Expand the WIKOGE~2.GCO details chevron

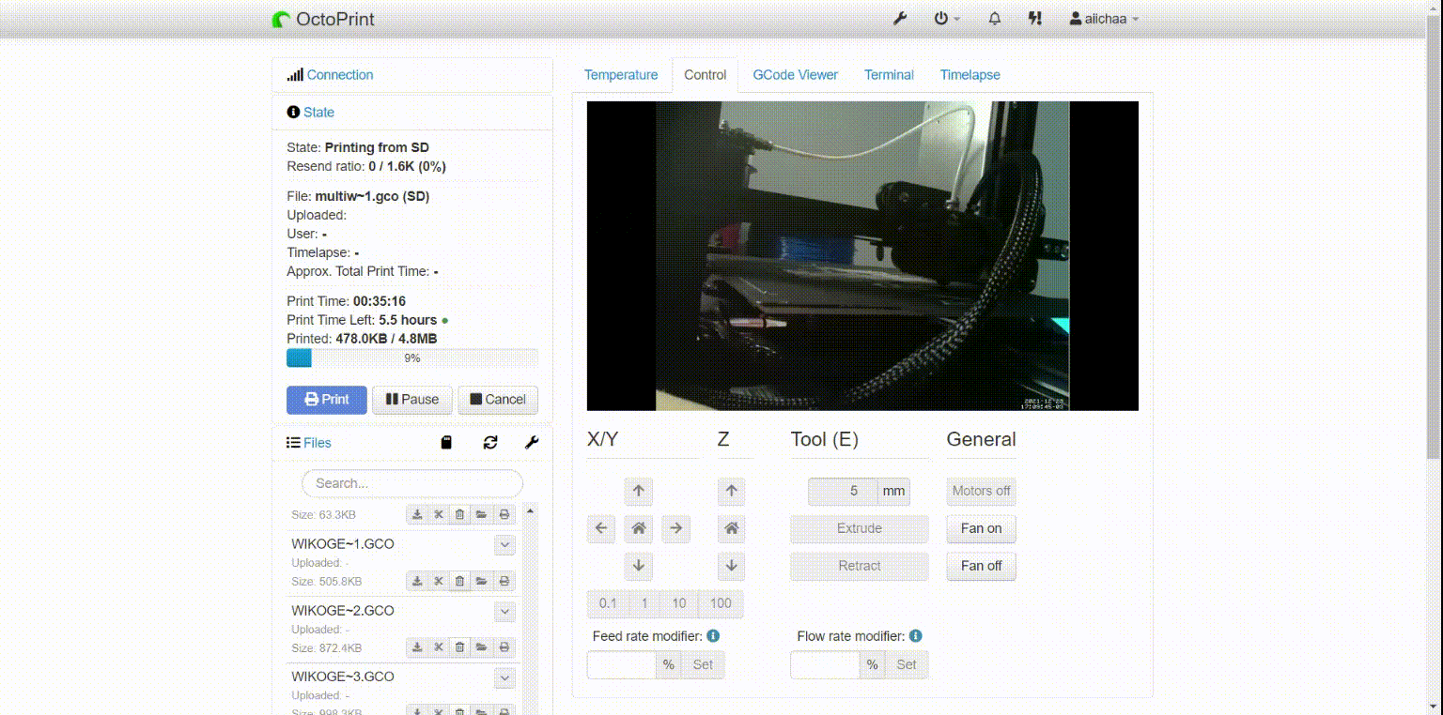[x=504, y=611]
